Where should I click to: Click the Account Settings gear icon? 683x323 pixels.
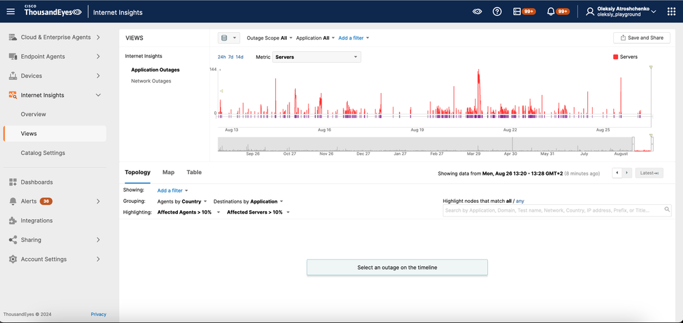click(x=12, y=259)
